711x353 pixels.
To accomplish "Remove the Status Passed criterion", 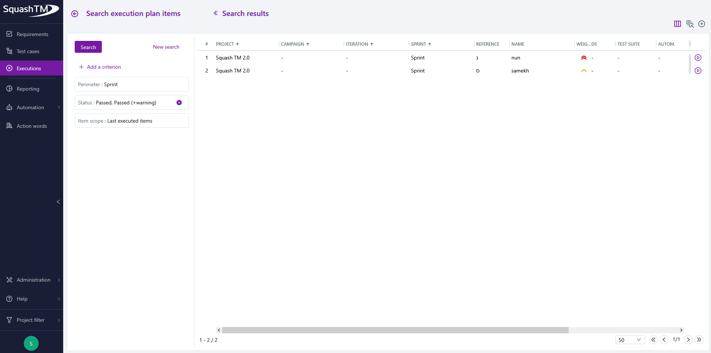I will tap(180, 102).
